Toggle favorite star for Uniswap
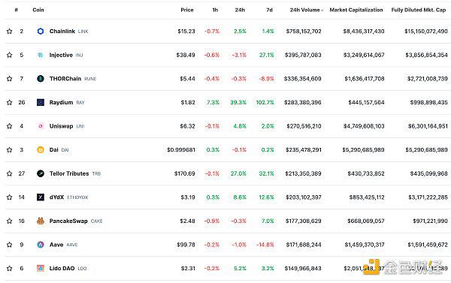 pyautogui.click(x=10, y=126)
